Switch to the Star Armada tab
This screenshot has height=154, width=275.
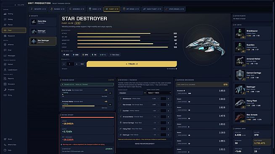[175, 9]
